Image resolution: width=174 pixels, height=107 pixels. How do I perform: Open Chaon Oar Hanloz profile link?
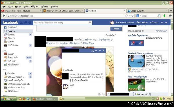124,22
